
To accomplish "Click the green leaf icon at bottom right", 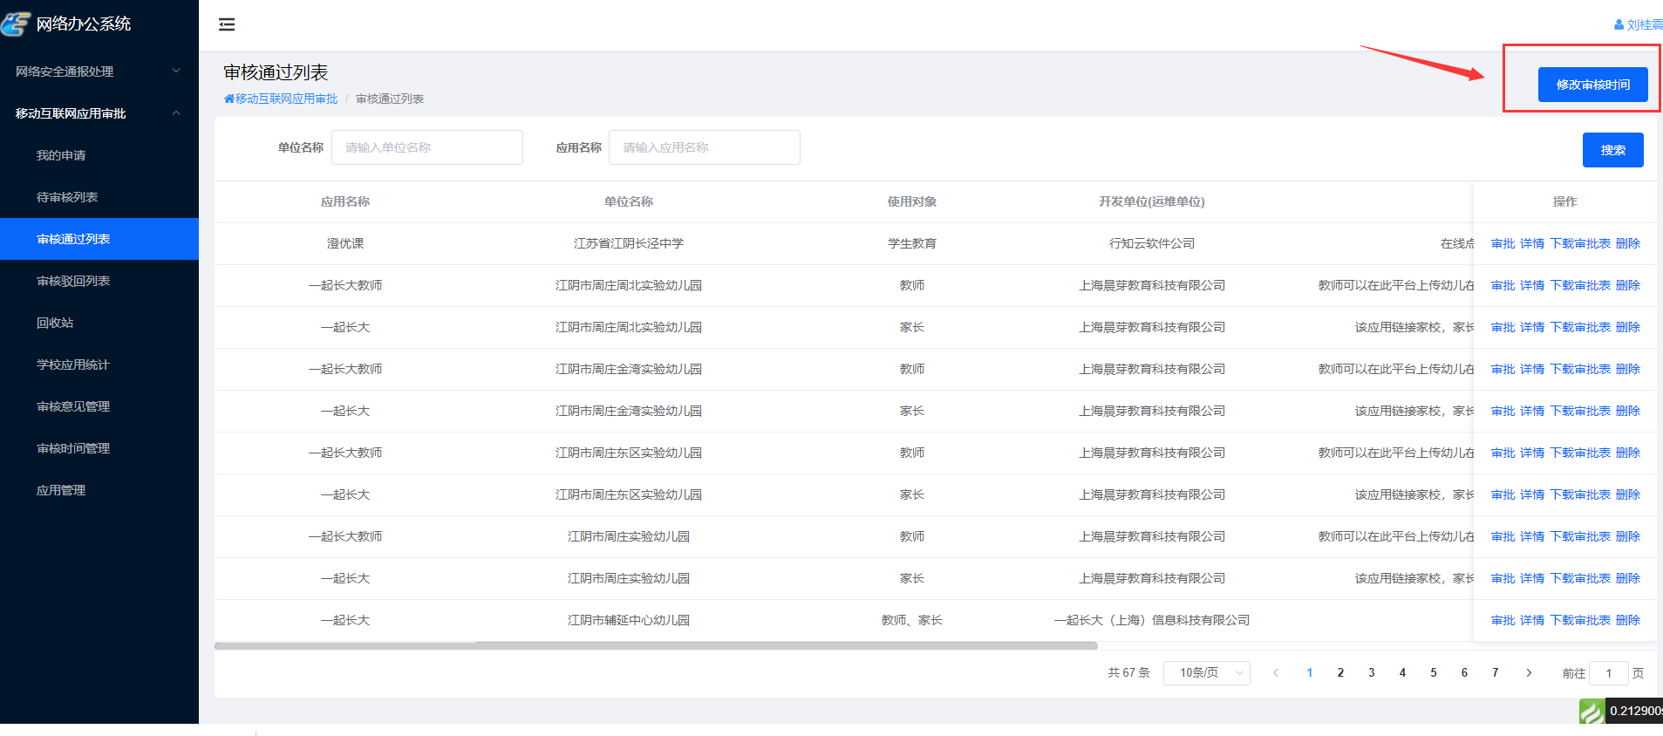I will (1591, 712).
